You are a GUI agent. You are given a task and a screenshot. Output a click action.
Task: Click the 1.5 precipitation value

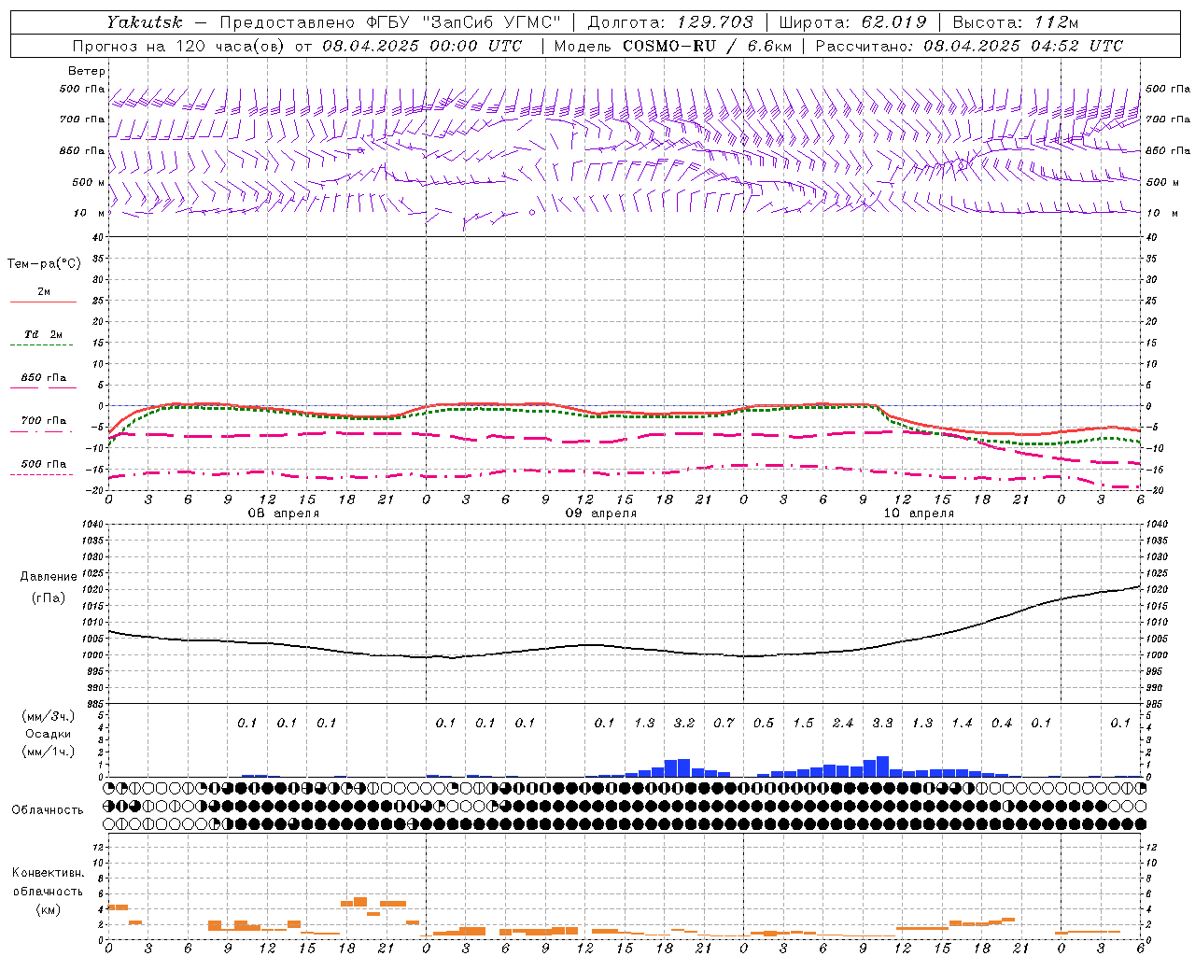pyautogui.click(x=803, y=723)
